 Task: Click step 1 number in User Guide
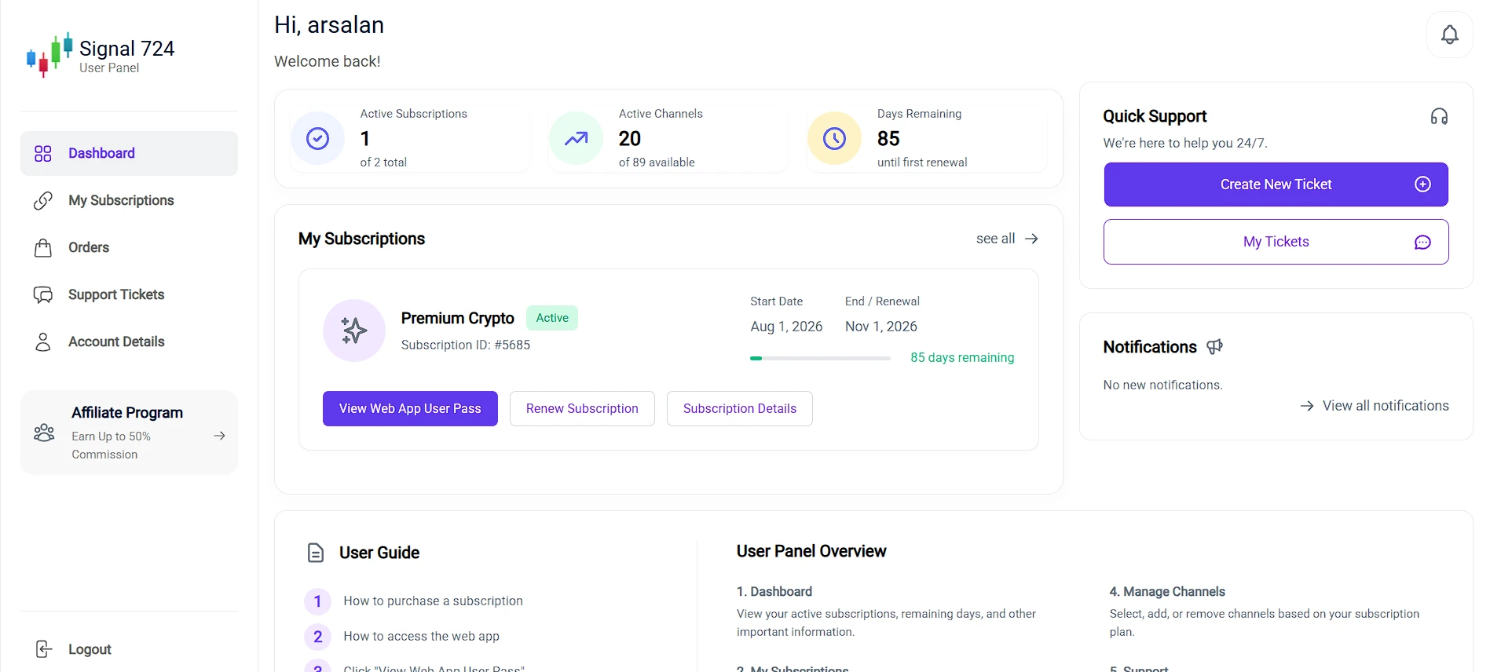[317, 601]
